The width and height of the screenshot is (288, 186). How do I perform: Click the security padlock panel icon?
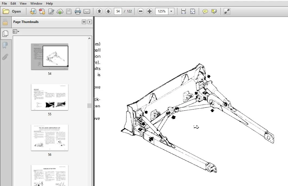tap(5, 22)
